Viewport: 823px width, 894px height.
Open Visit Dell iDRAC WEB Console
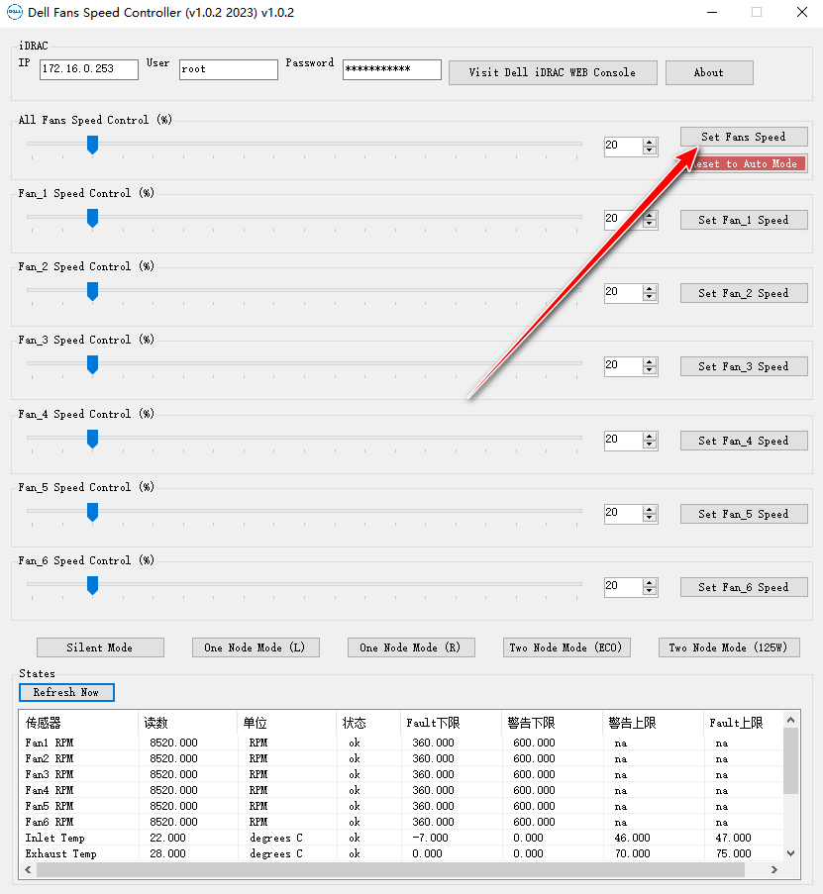[x=553, y=72]
